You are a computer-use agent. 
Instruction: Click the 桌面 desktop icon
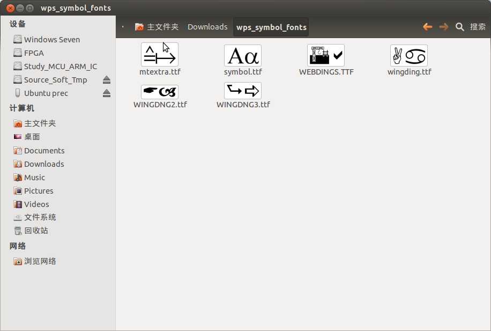[18, 137]
